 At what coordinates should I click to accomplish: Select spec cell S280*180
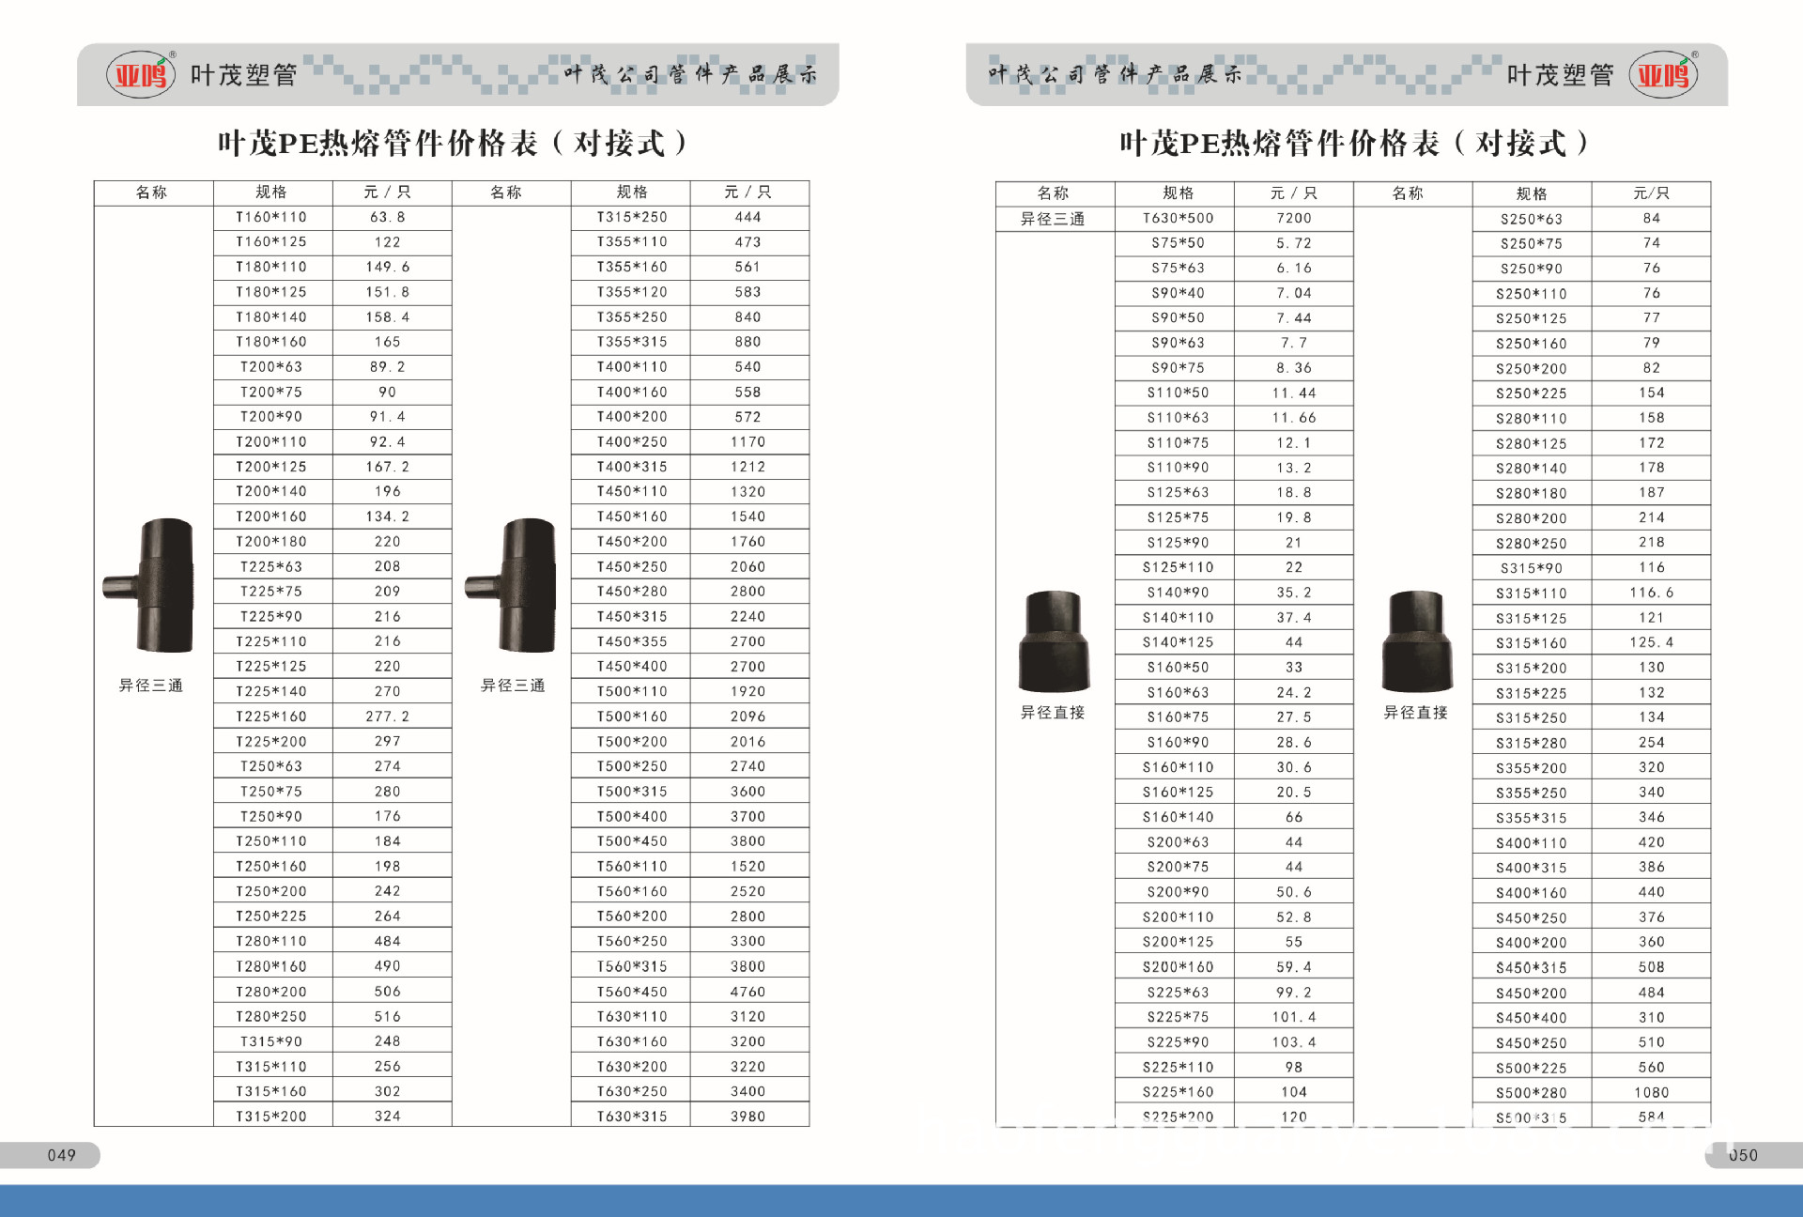[x=1533, y=493]
